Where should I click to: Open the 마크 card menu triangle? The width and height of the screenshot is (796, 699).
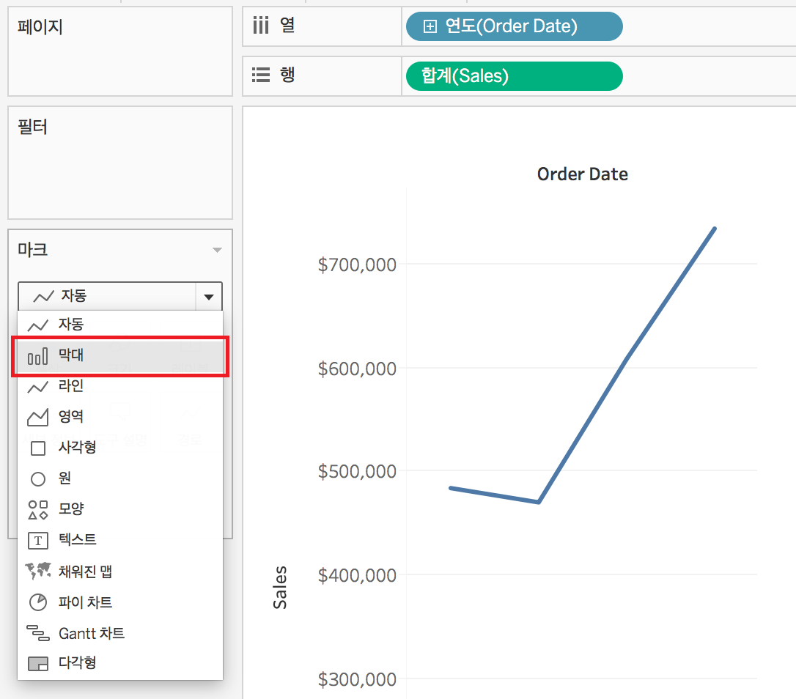[217, 250]
